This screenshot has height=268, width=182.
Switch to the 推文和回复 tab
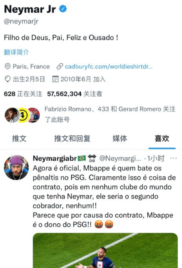coord(72,138)
